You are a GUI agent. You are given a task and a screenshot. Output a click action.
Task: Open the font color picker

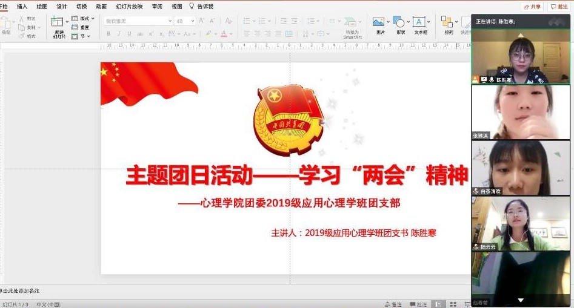click(x=224, y=34)
